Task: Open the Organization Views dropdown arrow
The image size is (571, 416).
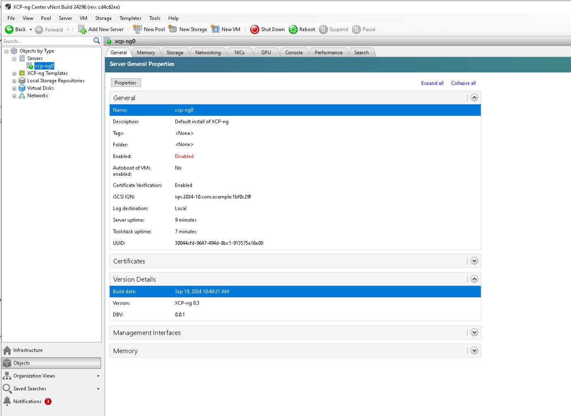Action: pyautogui.click(x=98, y=376)
